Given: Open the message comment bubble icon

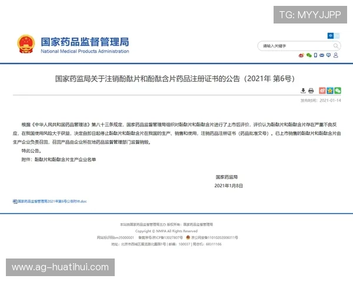Looking at the screenshot, I should 328,55.
